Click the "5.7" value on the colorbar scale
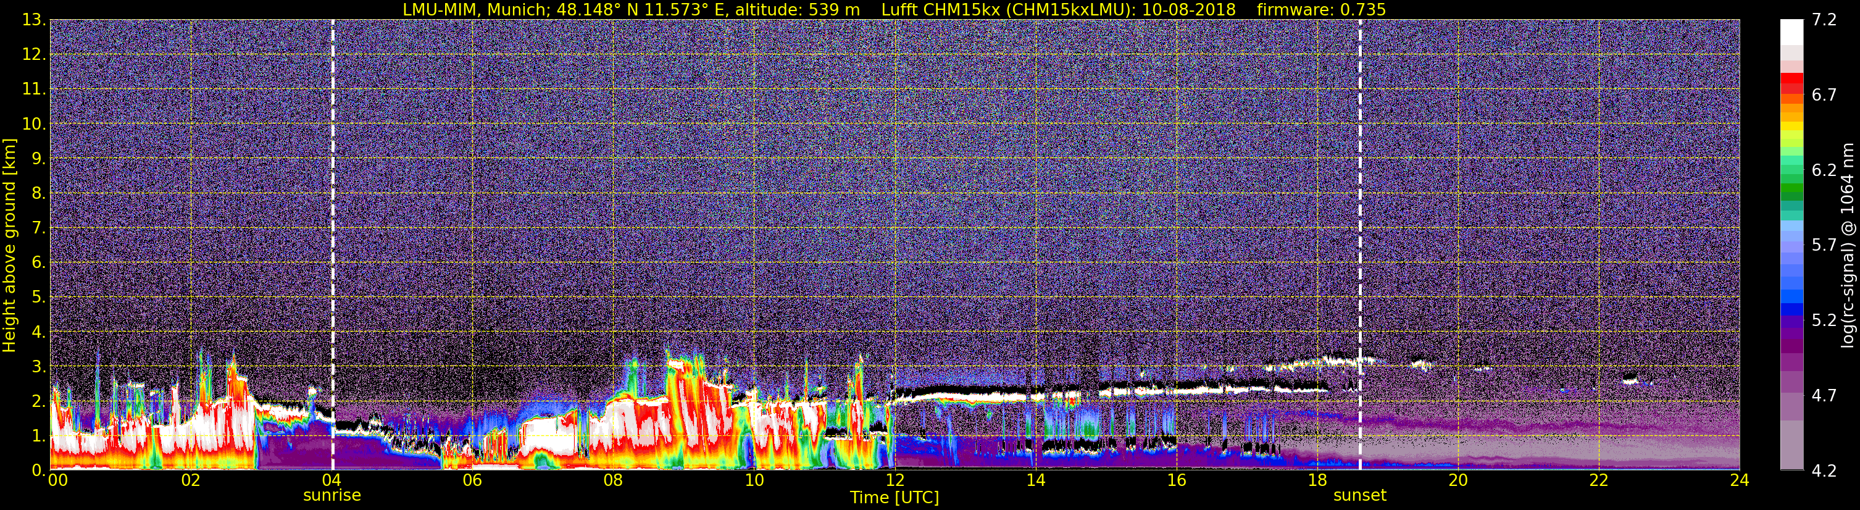Viewport: 1860px width, 510px height. point(1824,246)
